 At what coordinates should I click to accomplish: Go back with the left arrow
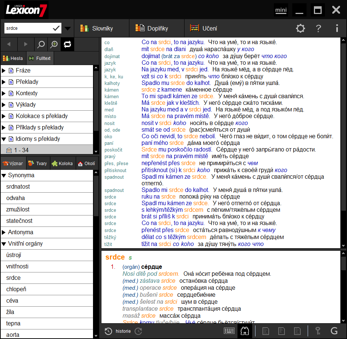click(9, 44)
